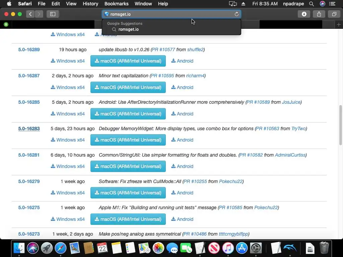Open PR #10577 link
Image resolution: width=343 pixels, height=257 pixels.
coord(163,50)
